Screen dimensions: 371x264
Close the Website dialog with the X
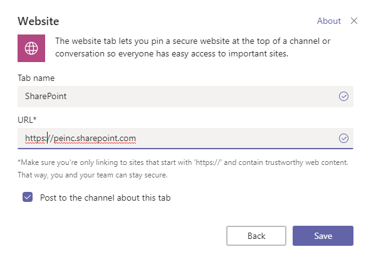354,21
